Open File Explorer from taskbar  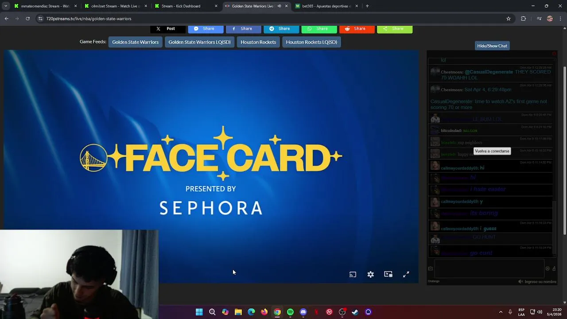[238, 312]
